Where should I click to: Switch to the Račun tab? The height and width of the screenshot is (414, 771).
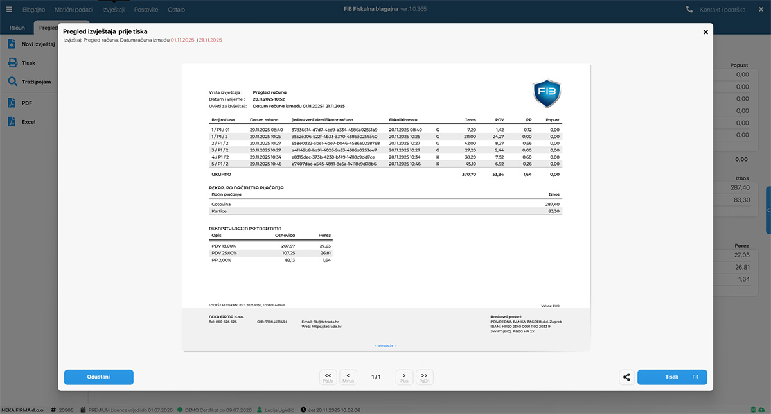[17, 28]
